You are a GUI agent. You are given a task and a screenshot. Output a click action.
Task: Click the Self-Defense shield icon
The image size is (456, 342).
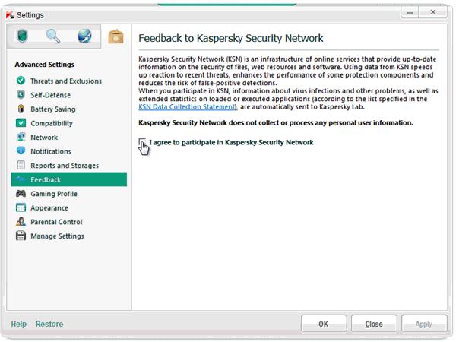tap(21, 95)
